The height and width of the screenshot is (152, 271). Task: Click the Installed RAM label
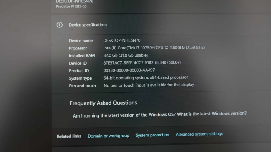[x=82, y=56]
